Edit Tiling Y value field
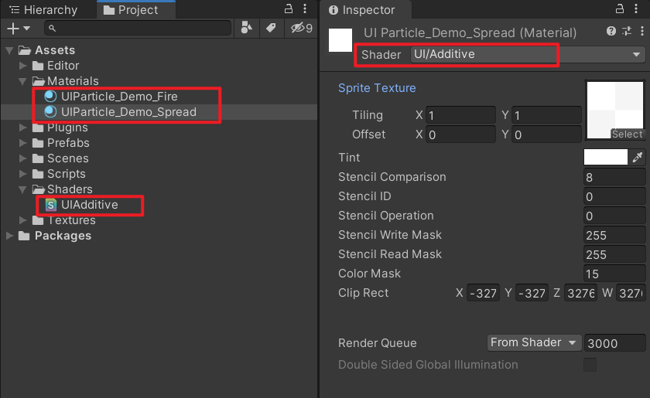Image resolution: width=650 pixels, height=398 pixels. coord(546,115)
